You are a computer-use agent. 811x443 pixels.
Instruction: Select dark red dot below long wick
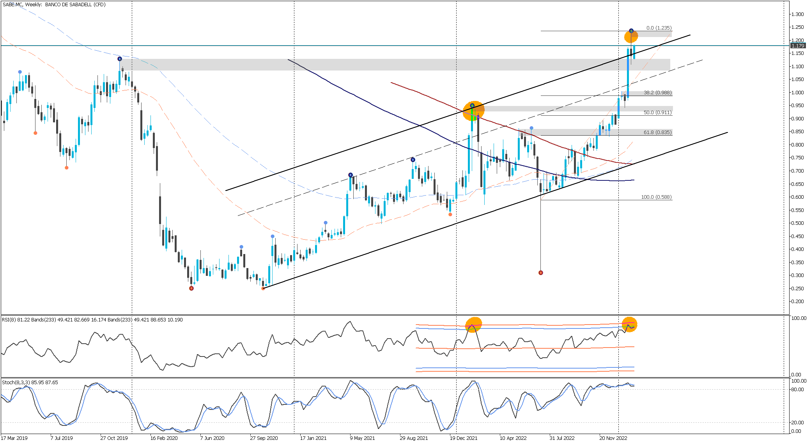click(x=540, y=273)
